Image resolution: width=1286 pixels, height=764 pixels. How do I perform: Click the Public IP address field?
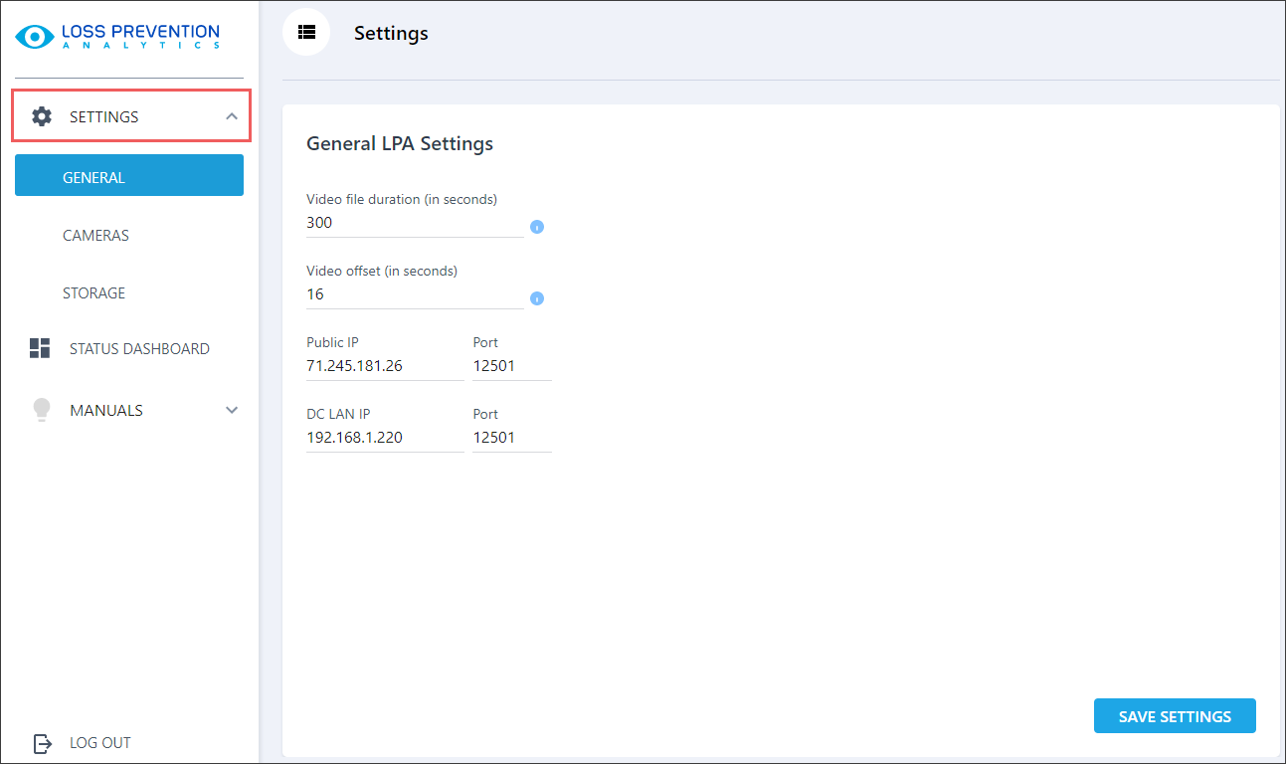pyautogui.click(x=384, y=366)
